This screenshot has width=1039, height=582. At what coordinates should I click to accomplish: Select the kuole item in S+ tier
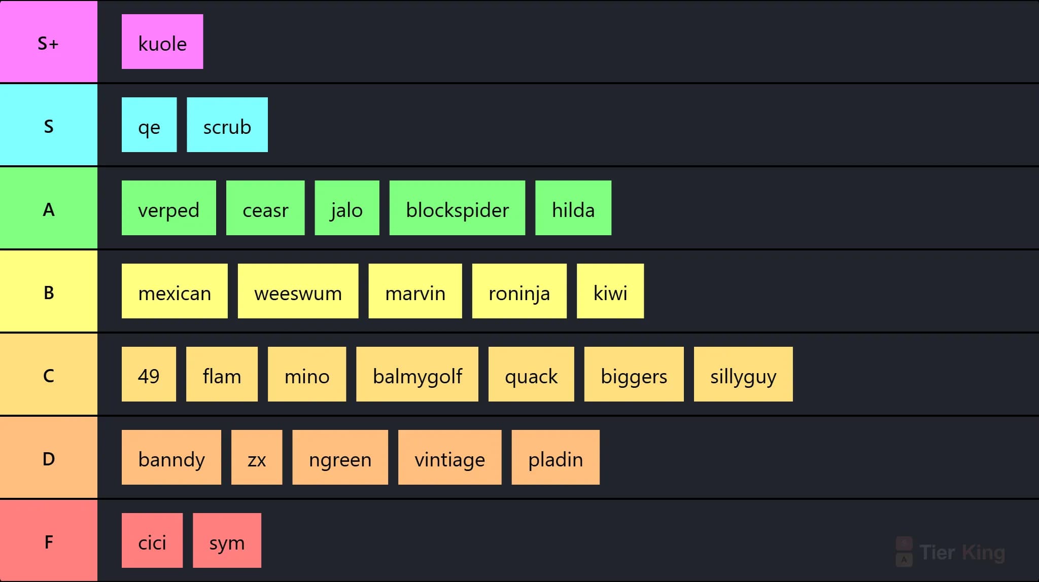click(162, 42)
